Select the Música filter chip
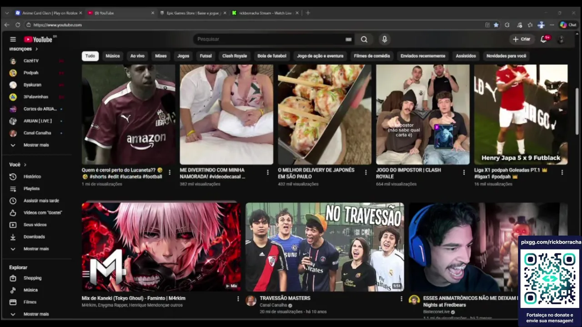The height and width of the screenshot is (327, 582). point(113,56)
